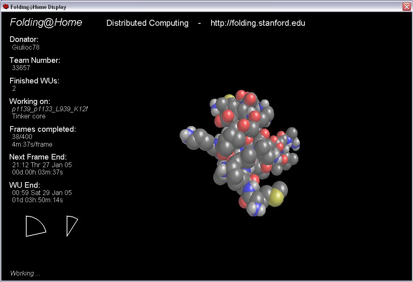Click the countdown 00d:00h:03m:37s
Image resolution: width=413 pixels, height=282 pixels.
point(38,172)
